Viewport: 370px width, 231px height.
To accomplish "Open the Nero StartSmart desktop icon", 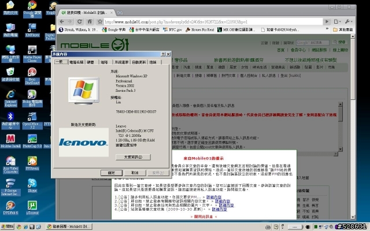I will click(32, 76).
